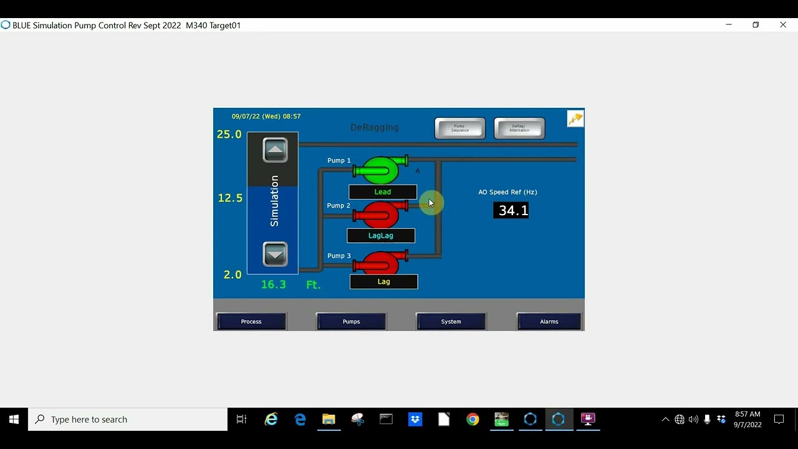The height and width of the screenshot is (449, 798).
Task: Open the blank document taskbar icon
Action: click(444, 420)
